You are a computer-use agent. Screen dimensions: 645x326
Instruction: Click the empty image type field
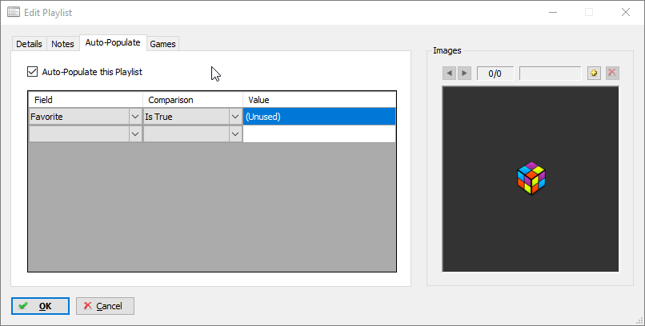coord(551,73)
